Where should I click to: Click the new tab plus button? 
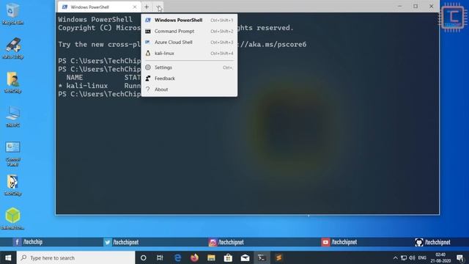point(147,7)
